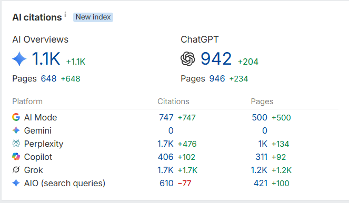
Task: Open Copilot citations count 406
Action: pyautogui.click(x=166, y=157)
